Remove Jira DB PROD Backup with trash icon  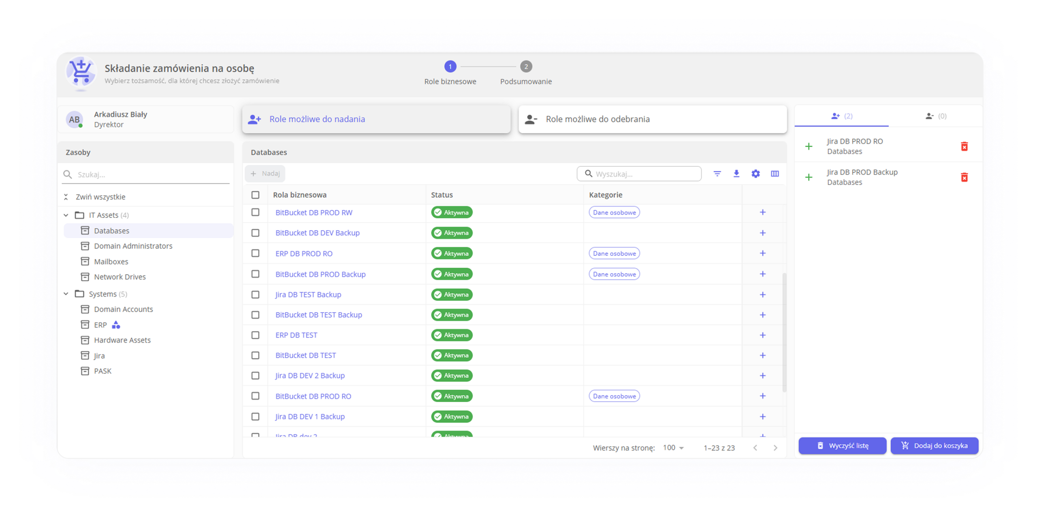(964, 177)
